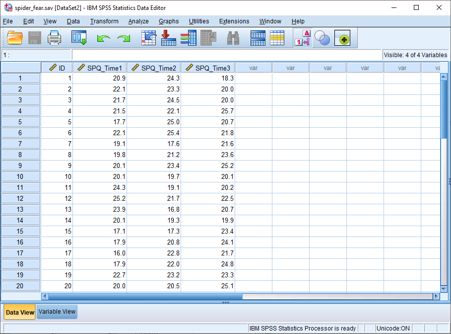This screenshot has width=451, height=334.
Task: Toggle Show All Variables
Action: (x=342, y=37)
